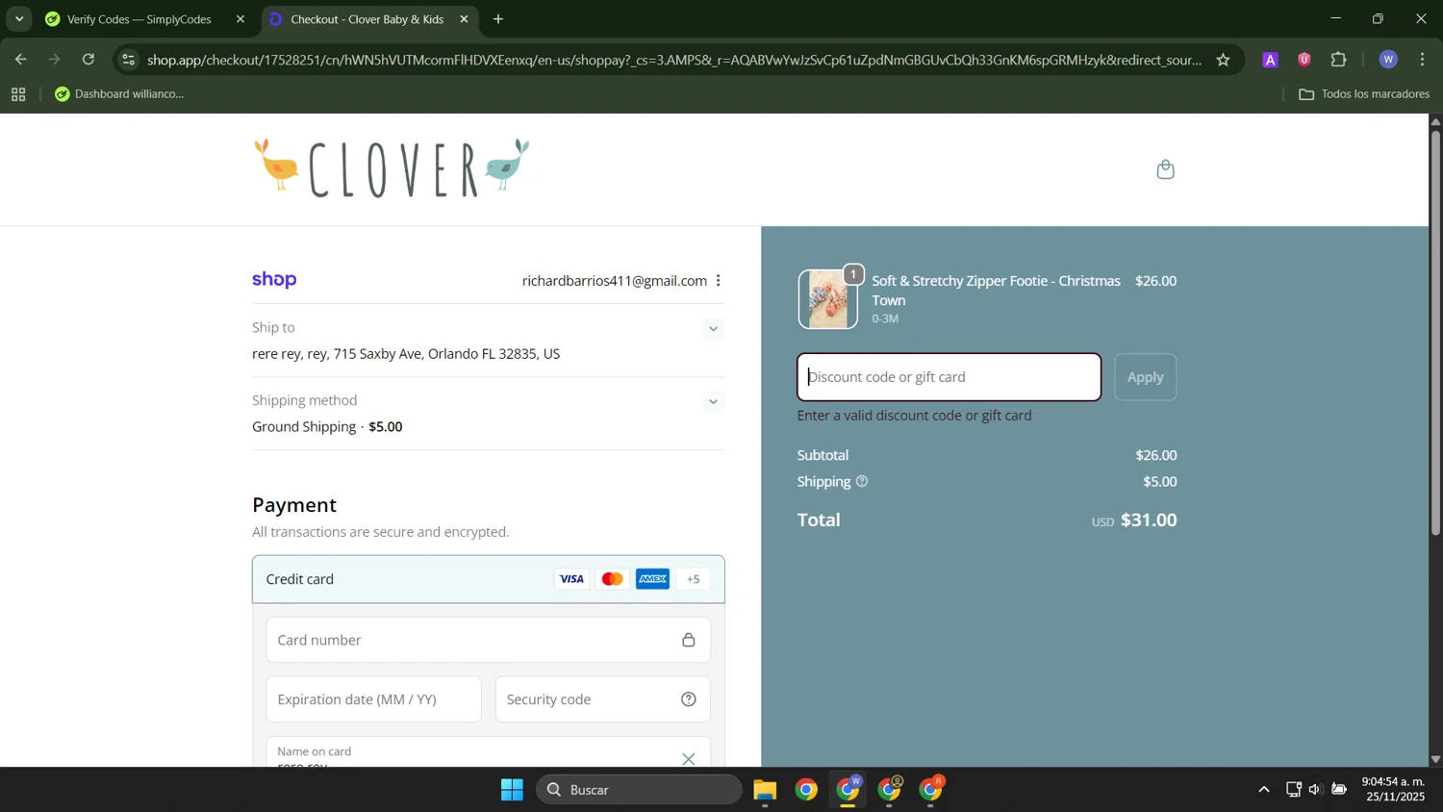Open account options three-dot menu beside email
1443x812 pixels.
pyautogui.click(x=718, y=281)
